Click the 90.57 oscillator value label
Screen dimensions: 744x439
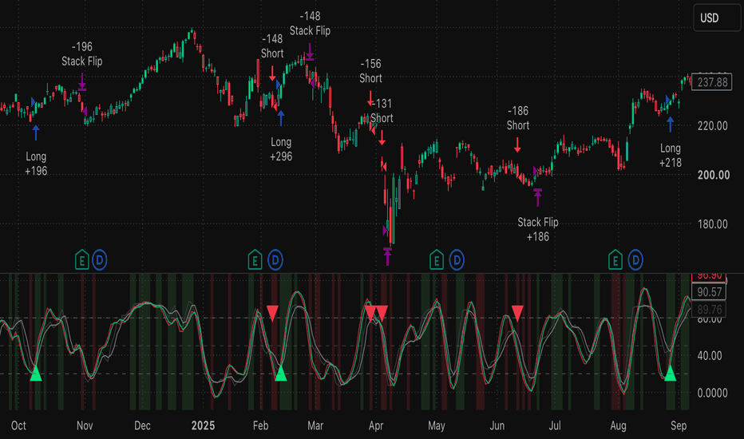pos(709,292)
